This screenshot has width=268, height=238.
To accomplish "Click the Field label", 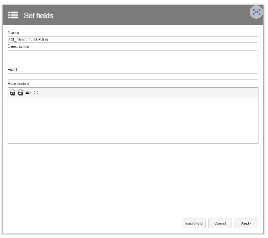I will (x=12, y=70).
